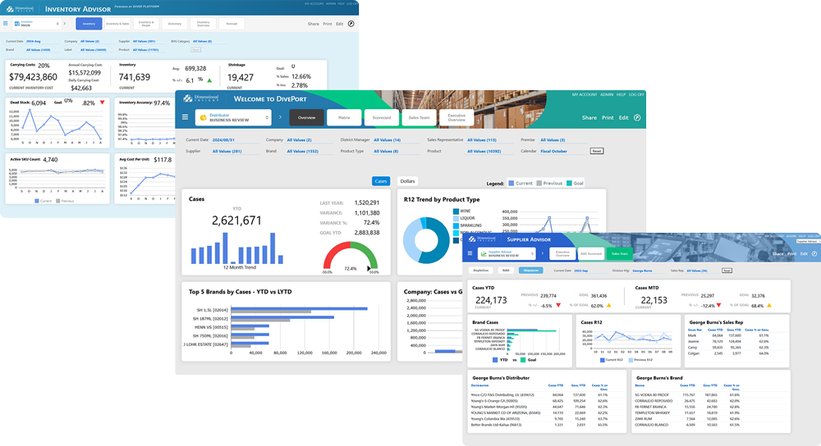The image size is (821, 446).
Task: Open the DivePort hamburger menu
Action: click(185, 117)
